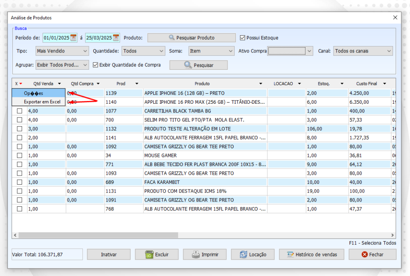This screenshot has height=276, width=410.
Task: Click the Pesquisar Produto search button
Action: [x=191, y=38]
